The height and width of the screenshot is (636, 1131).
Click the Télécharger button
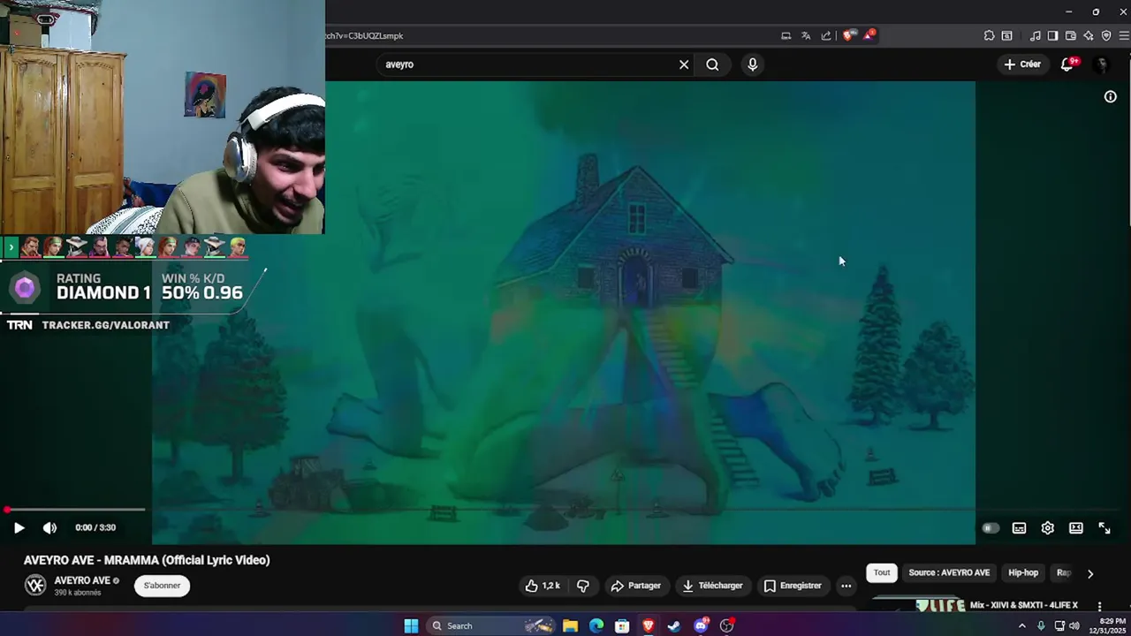(x=712, y=586)
